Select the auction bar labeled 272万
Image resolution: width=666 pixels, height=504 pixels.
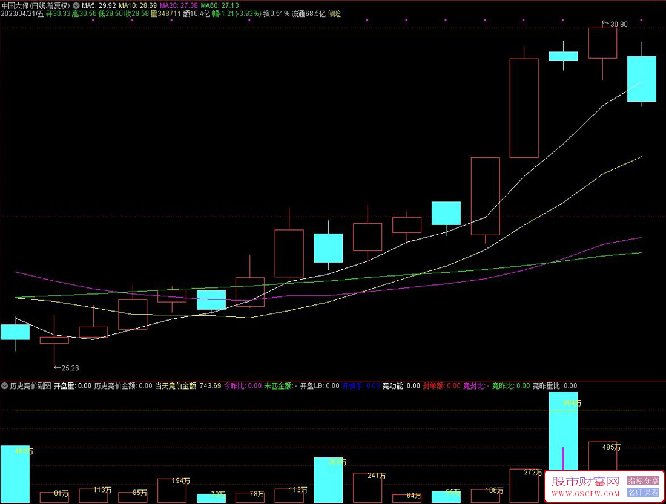coord(524,486)
